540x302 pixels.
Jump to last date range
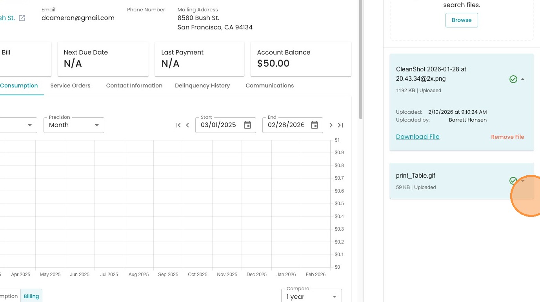340,125
